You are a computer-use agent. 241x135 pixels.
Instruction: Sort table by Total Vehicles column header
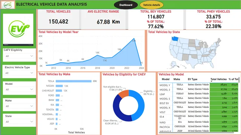tap(218, 79)
